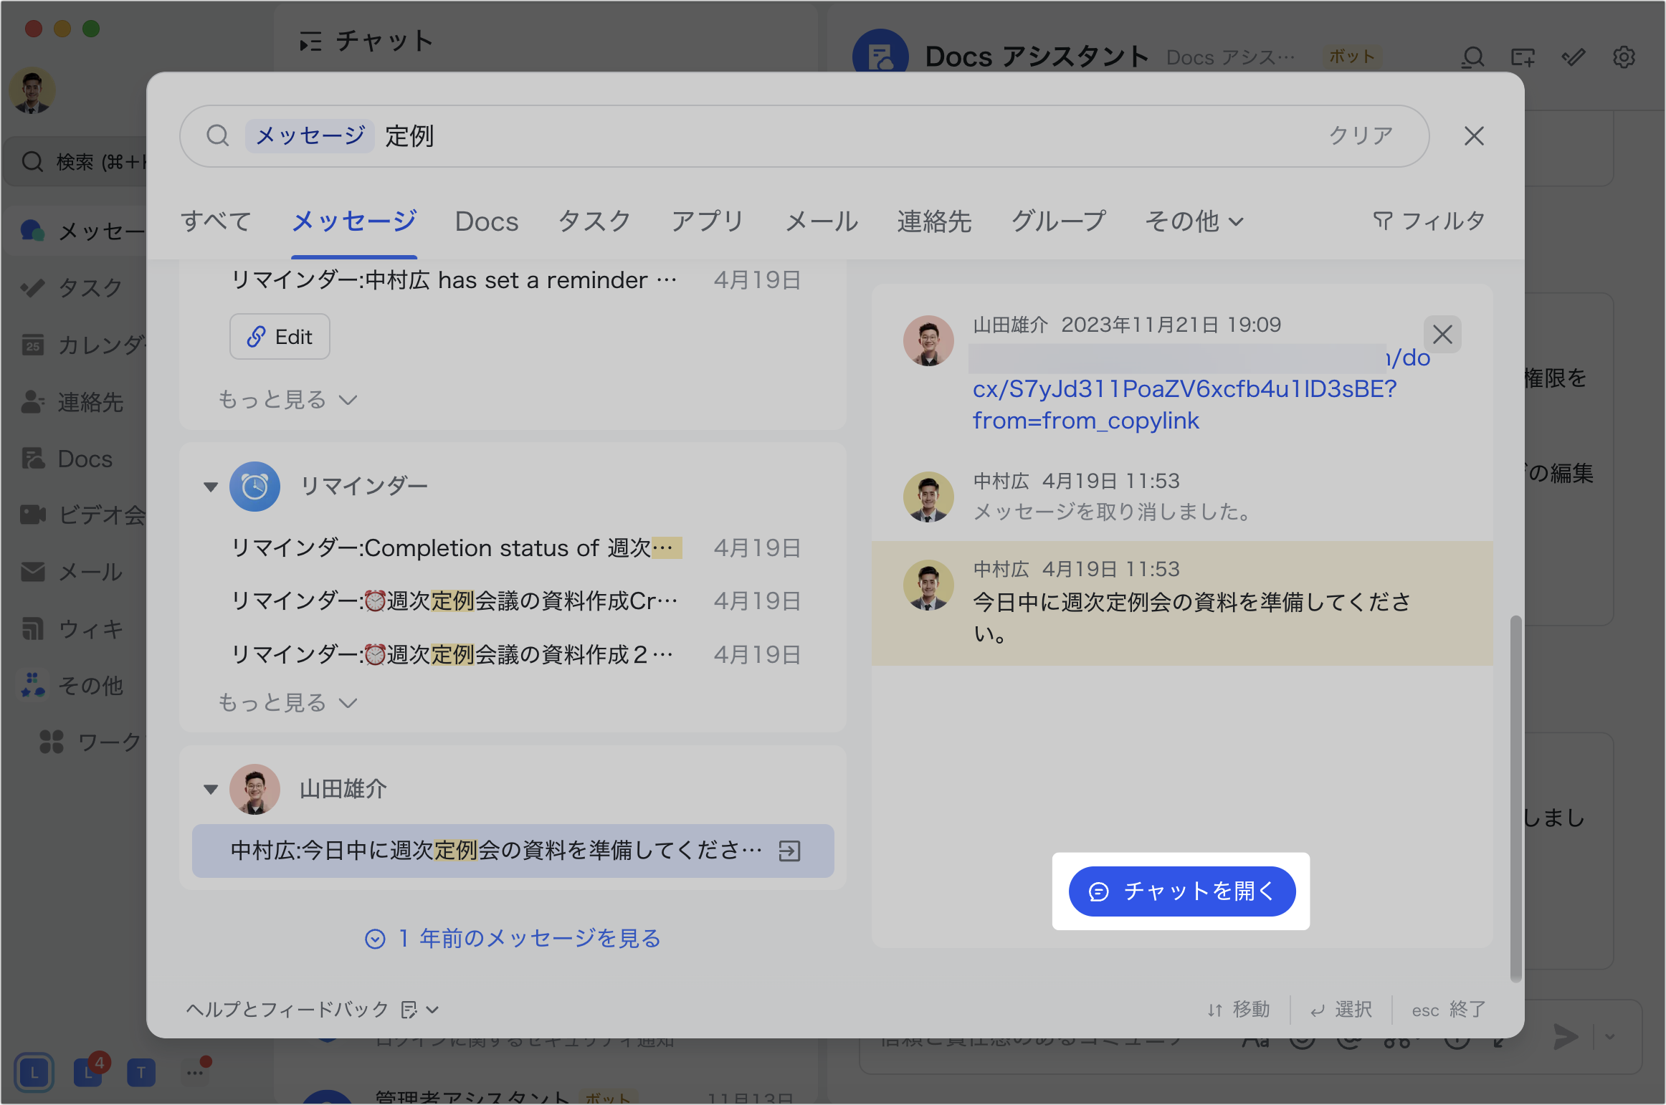Open settings gear in the Docs アシスタント header
The width and height of the screenshot is (1666, 1105).
click(1624, 57)
